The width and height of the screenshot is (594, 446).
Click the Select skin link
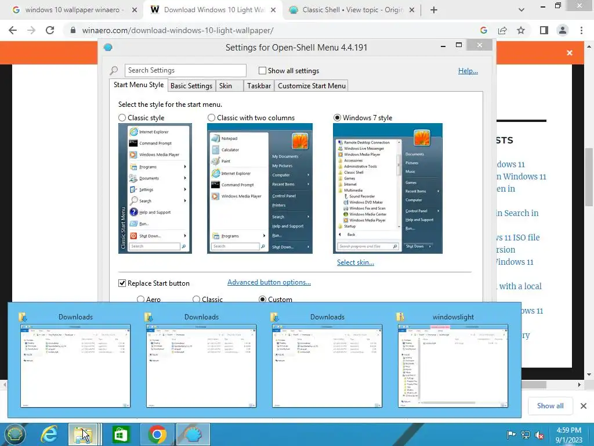click(356, 262)
